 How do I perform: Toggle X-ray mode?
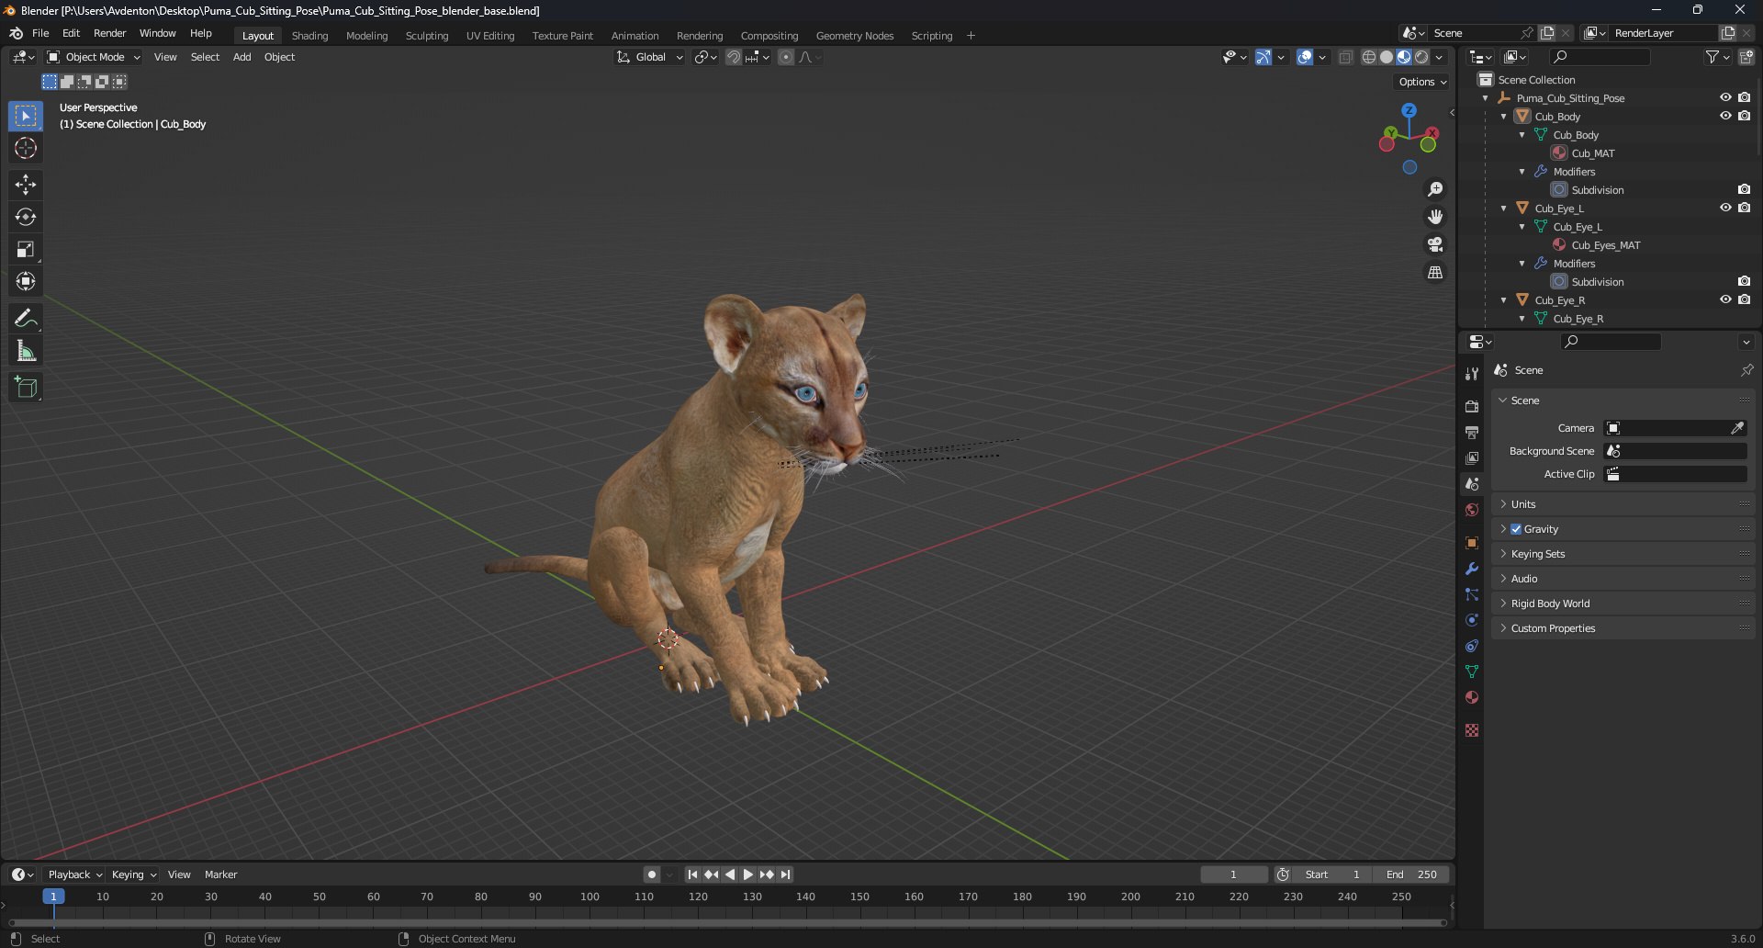click(1346, 57)
